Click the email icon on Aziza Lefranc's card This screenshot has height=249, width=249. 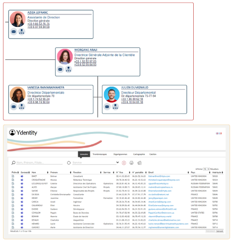(x=14, y=31)
